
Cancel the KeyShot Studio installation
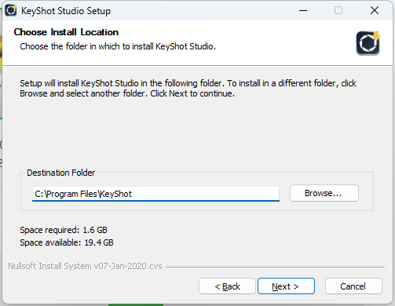(x=353, y=286)
